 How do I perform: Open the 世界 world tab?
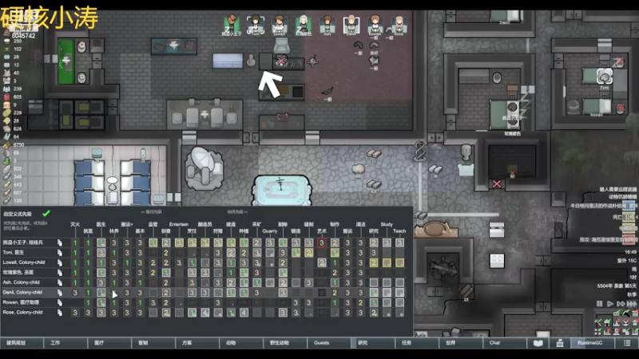coord(462,343)
